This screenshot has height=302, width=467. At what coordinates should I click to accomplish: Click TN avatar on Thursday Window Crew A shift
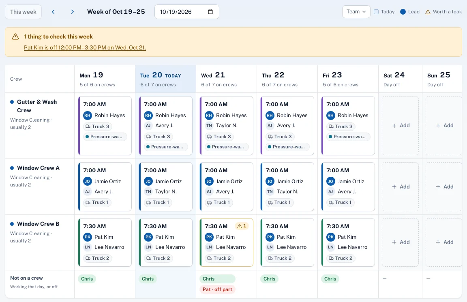coord(270,192)
